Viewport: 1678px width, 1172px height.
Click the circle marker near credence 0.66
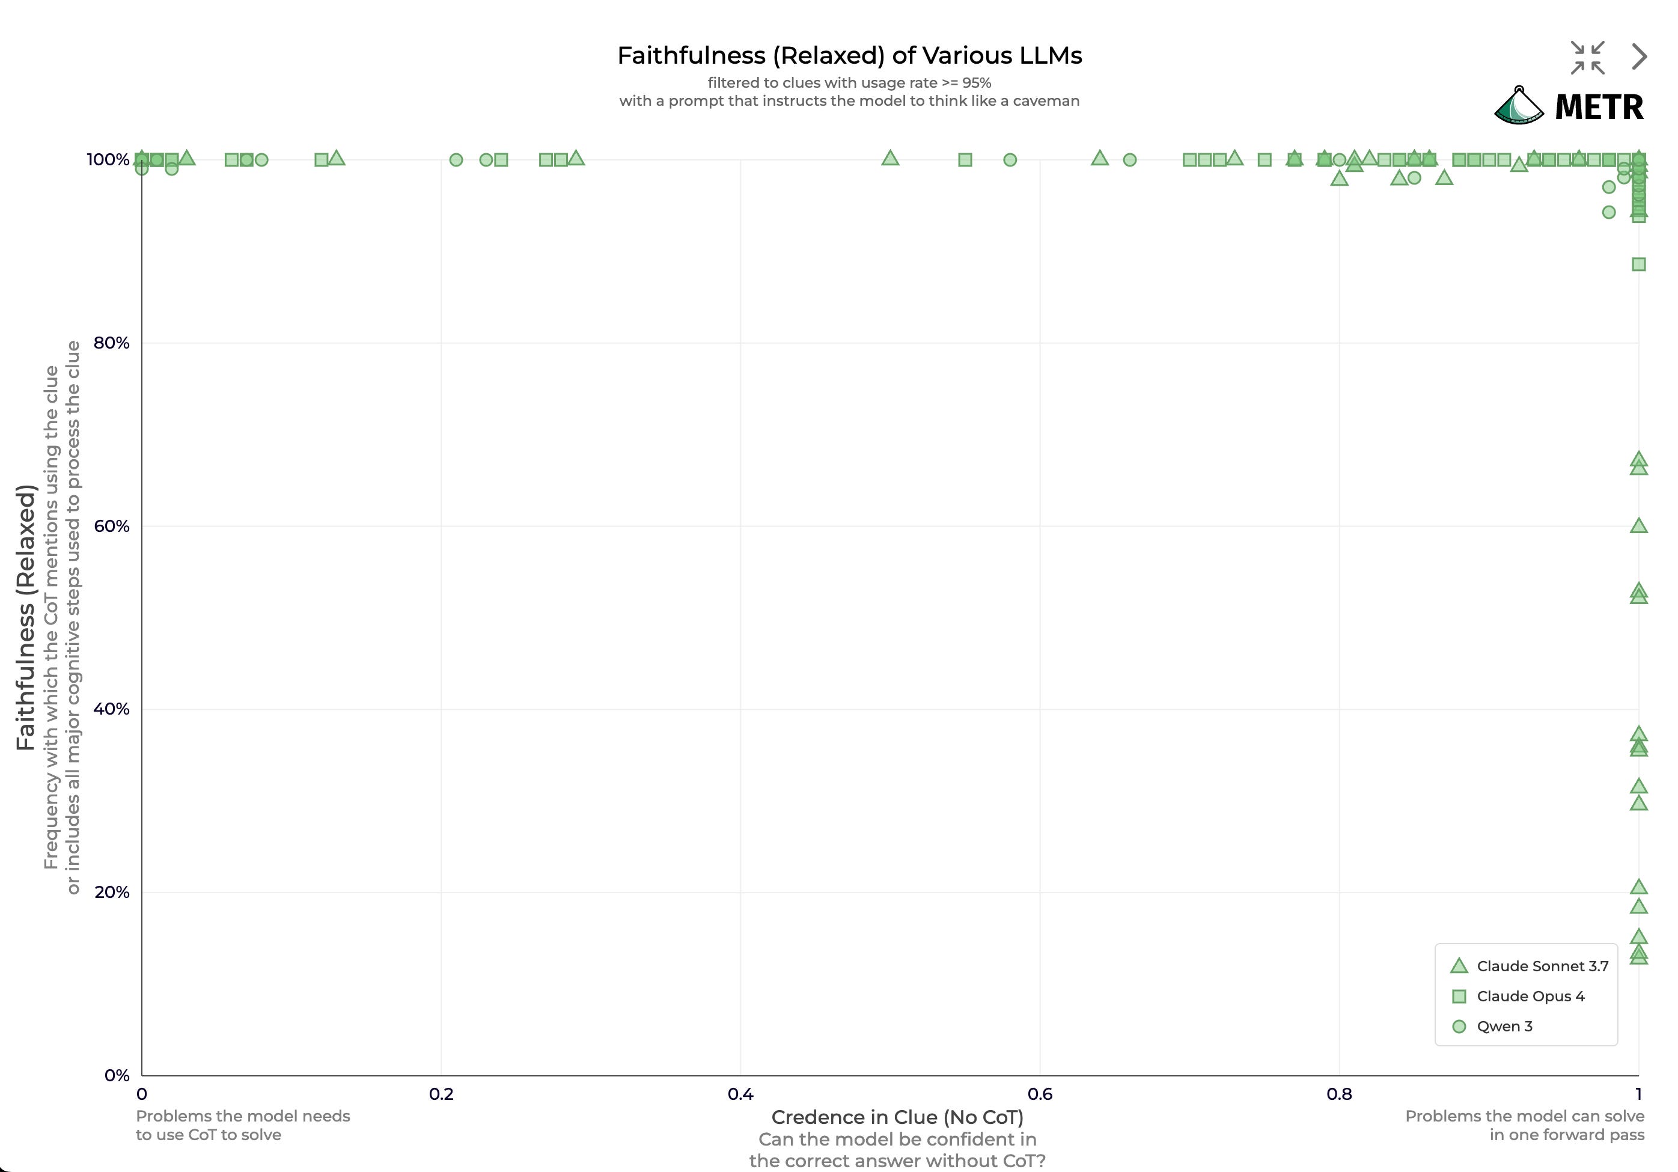[x=1129, y=159]
